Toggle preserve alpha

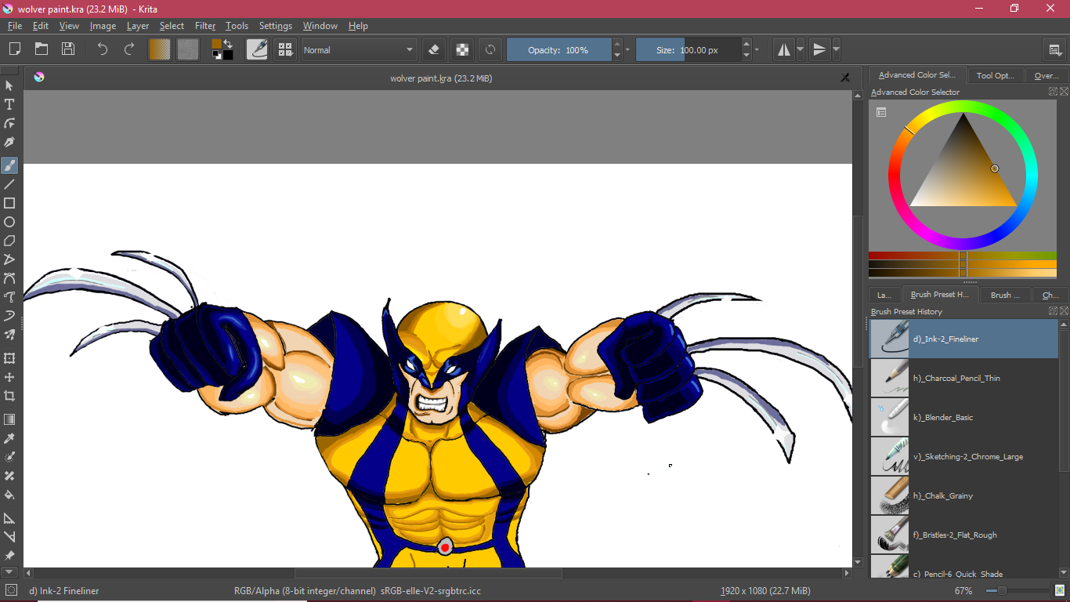tap(462, 49)
